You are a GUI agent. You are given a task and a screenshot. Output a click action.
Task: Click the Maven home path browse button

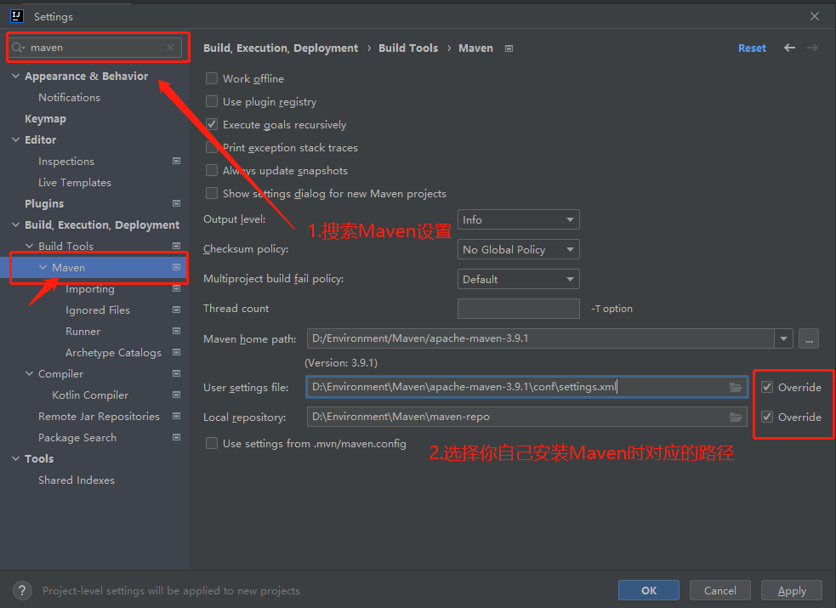pos(809,338)
